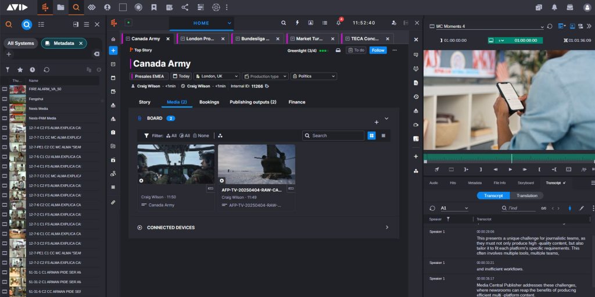The image size is (595, 297).
Task: Click the share icon in top toolbar
Action: pos(185,8)
